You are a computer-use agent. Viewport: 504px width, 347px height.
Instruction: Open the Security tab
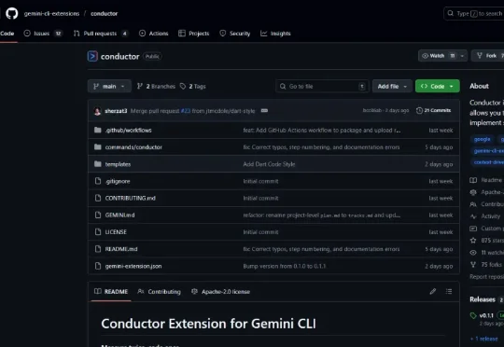click(x=234, y=34)
